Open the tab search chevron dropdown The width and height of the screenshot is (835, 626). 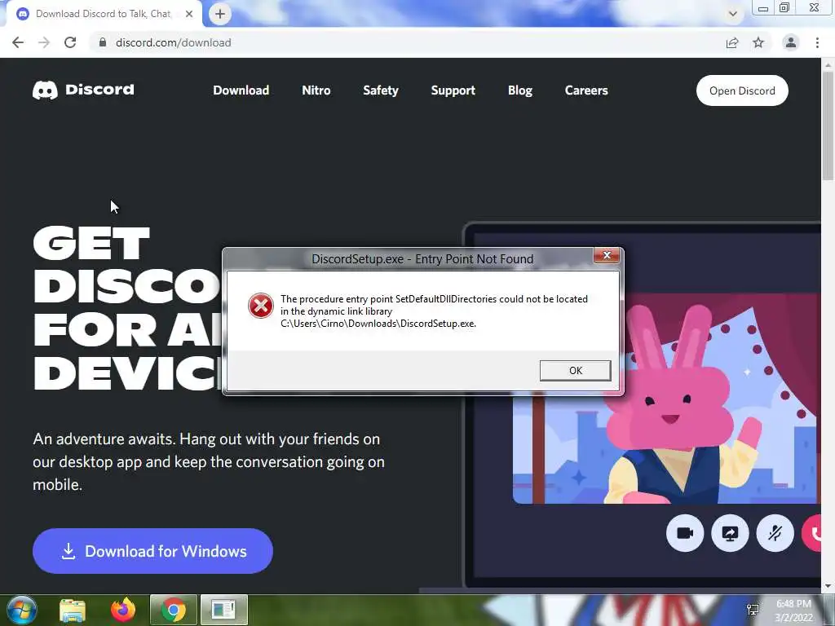coord(733,14)
